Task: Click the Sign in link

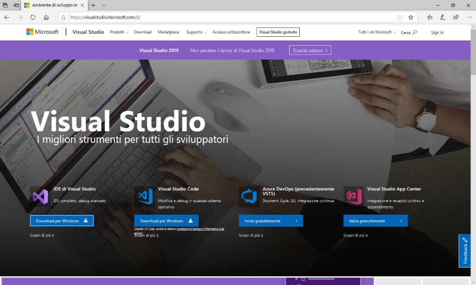Action: coord(437,32)
